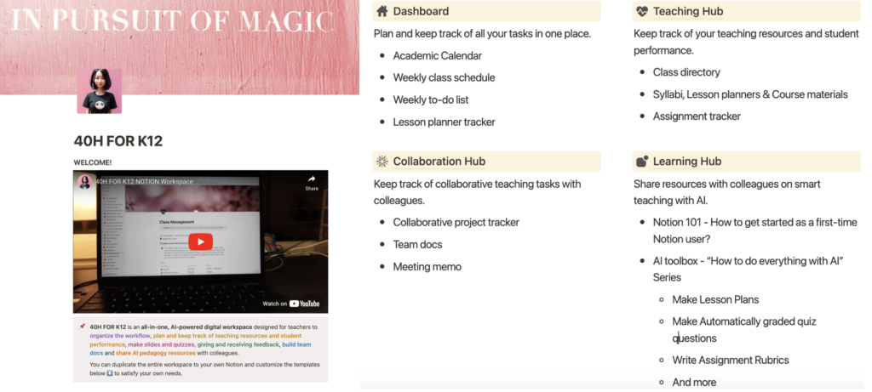Click the video title '40H FOR K12 NOTION Workspace'
This screenshot has width=872, height=392.
coord(145,182)
